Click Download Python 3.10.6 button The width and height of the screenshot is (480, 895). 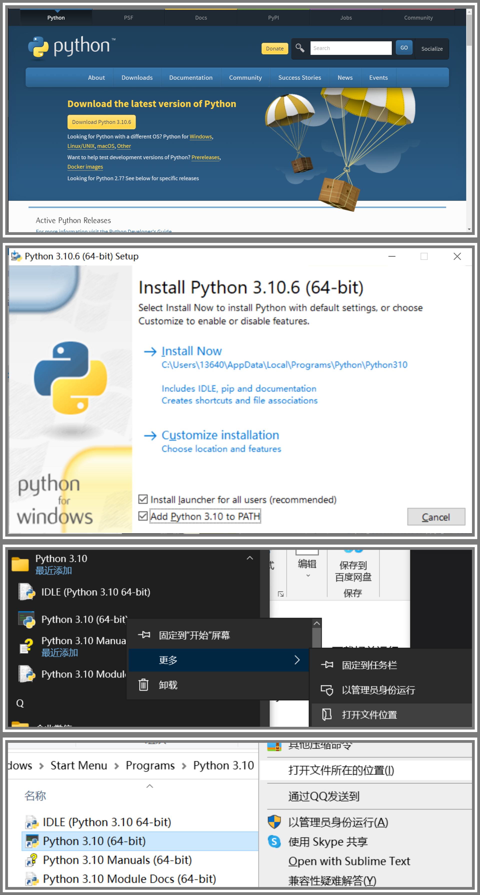click(101, 122)
